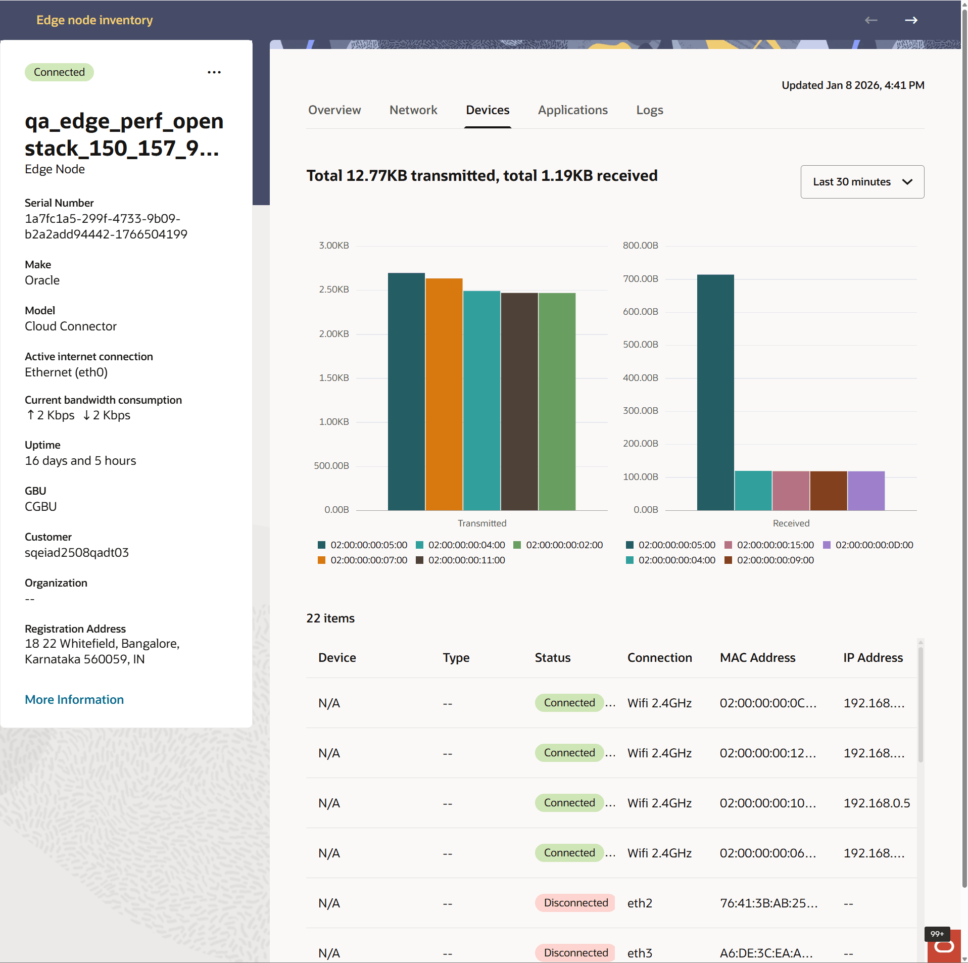Open the three-dot options menu

point(214,72)
